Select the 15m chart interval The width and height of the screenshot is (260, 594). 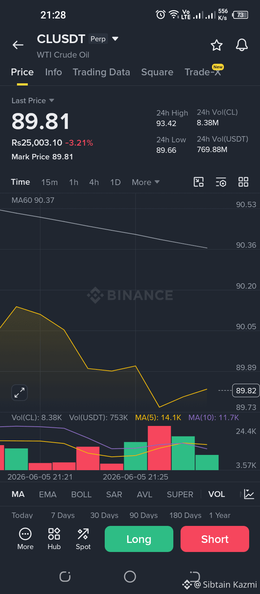point(49,182)
